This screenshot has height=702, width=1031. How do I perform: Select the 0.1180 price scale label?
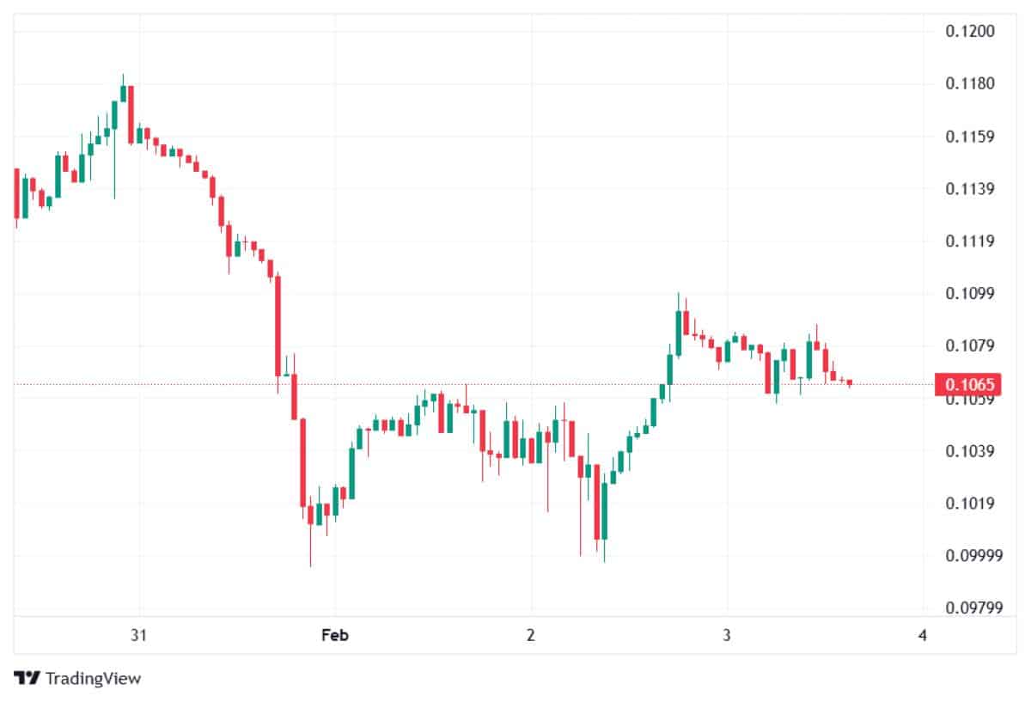pyautogui.click(x=969, y=84)
